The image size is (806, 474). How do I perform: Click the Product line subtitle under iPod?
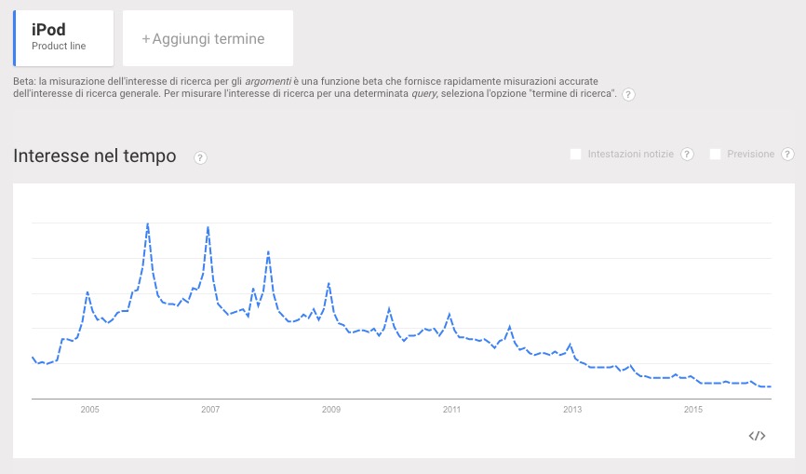click(x=59, y=47)
